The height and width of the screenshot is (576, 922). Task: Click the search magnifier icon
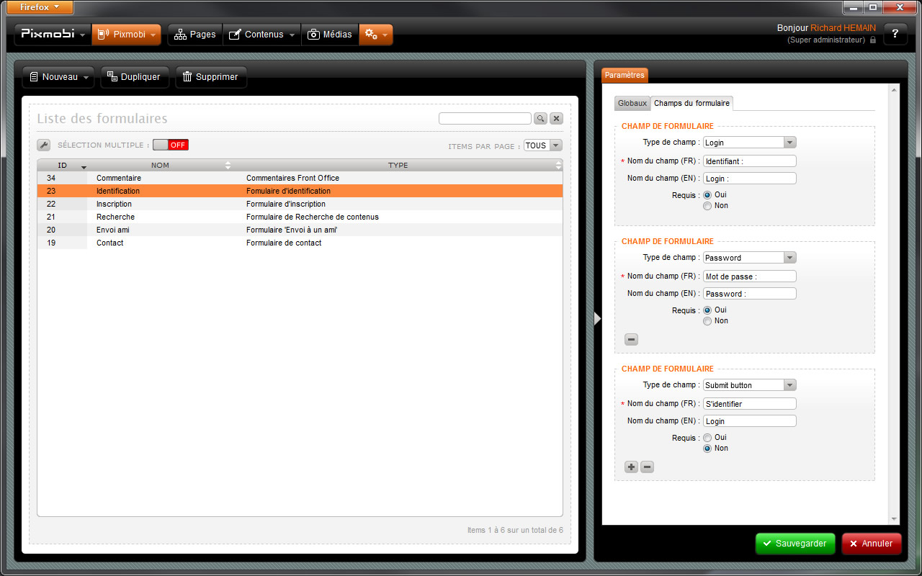pyautogui.click(x=540, y=119)
